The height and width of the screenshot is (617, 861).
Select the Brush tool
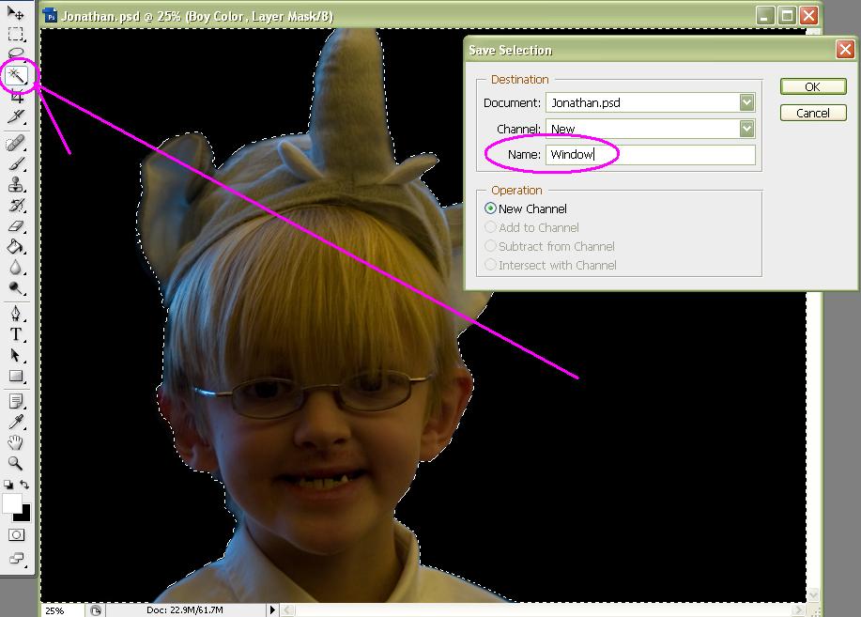15,163
